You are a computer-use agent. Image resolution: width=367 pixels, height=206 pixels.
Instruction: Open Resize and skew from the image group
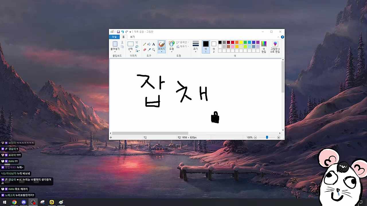[x=137, y=46]
